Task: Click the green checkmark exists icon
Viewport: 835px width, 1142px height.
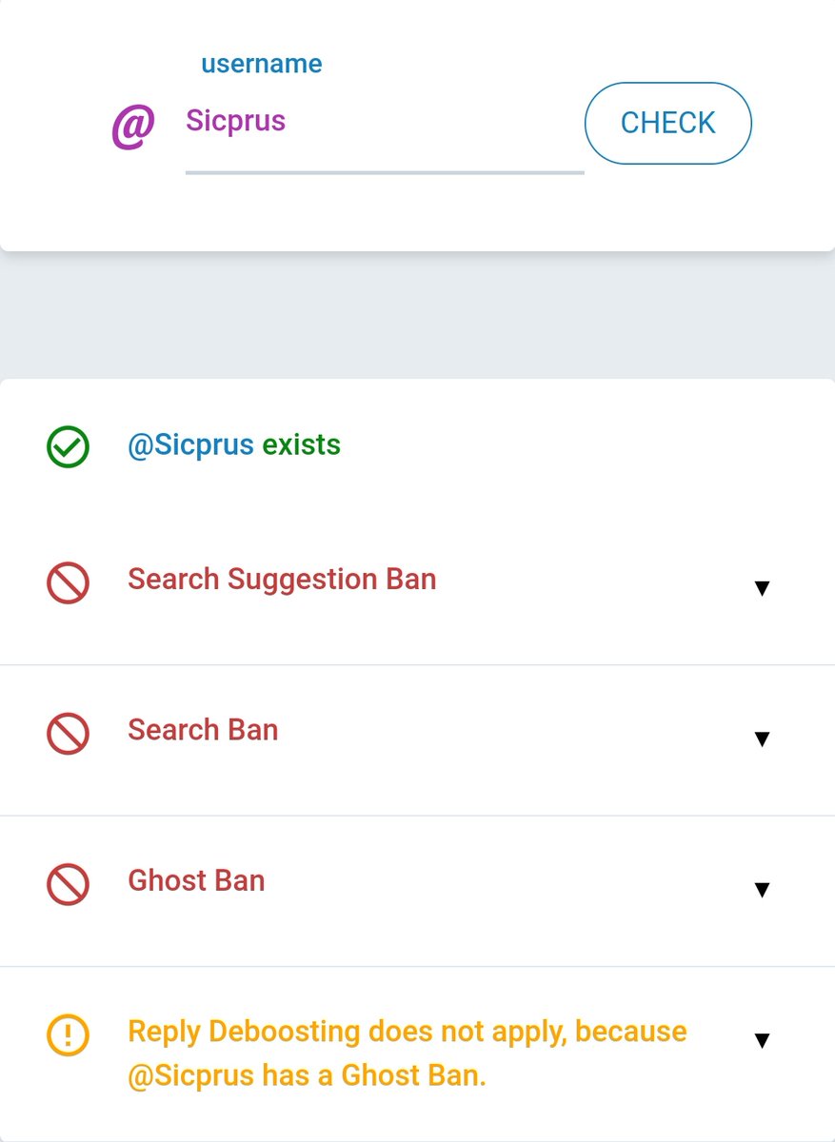Action: pyautogui.click(x=68, y=446)
